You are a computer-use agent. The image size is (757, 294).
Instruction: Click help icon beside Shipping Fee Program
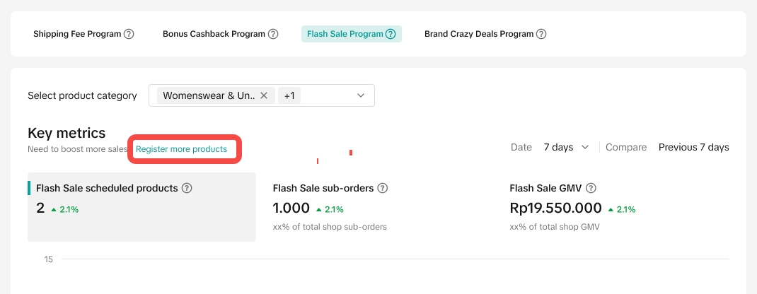129,34
